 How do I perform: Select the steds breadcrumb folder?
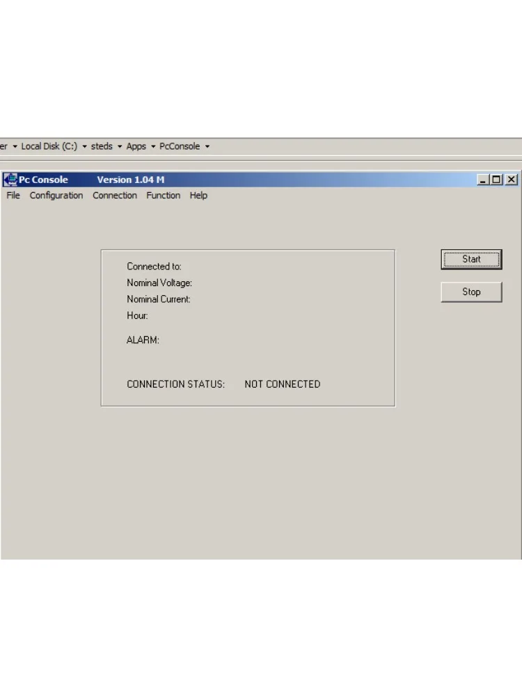(x=102, y=146)
